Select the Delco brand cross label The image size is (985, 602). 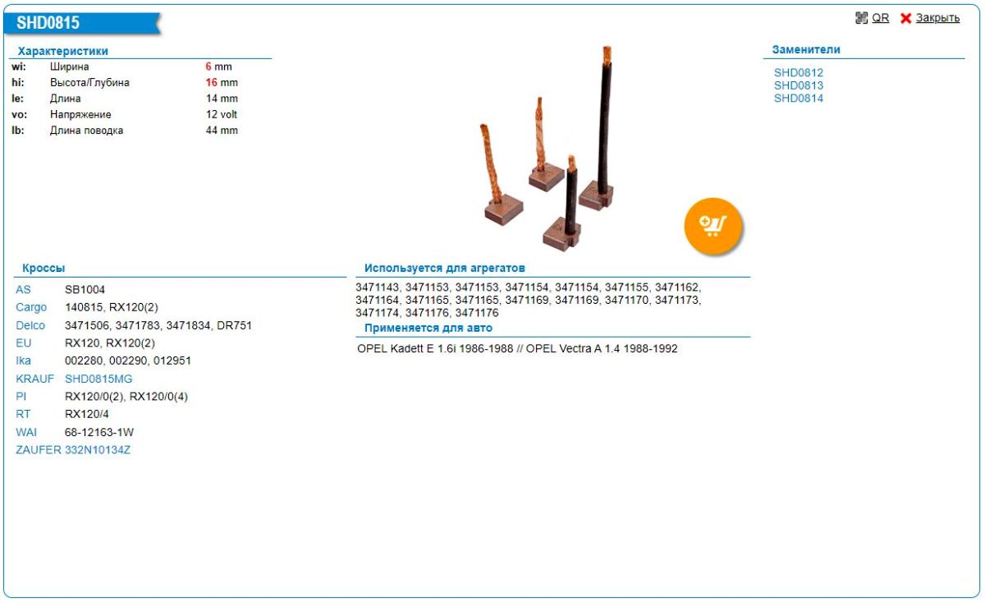tap(30, 325)
